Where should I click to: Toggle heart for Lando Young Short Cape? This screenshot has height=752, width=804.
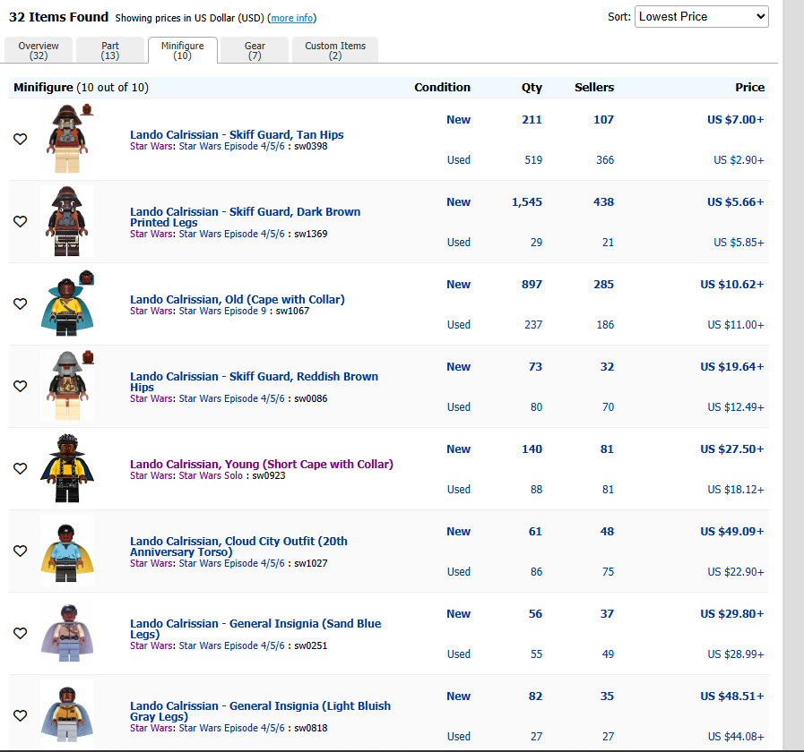point(20,469)
